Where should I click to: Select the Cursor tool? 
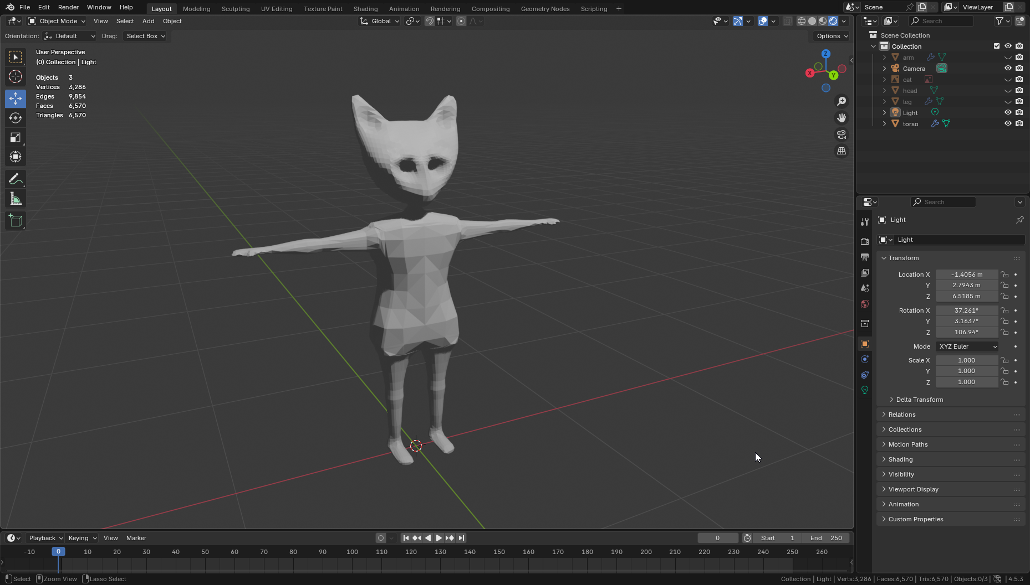point(16,76)
